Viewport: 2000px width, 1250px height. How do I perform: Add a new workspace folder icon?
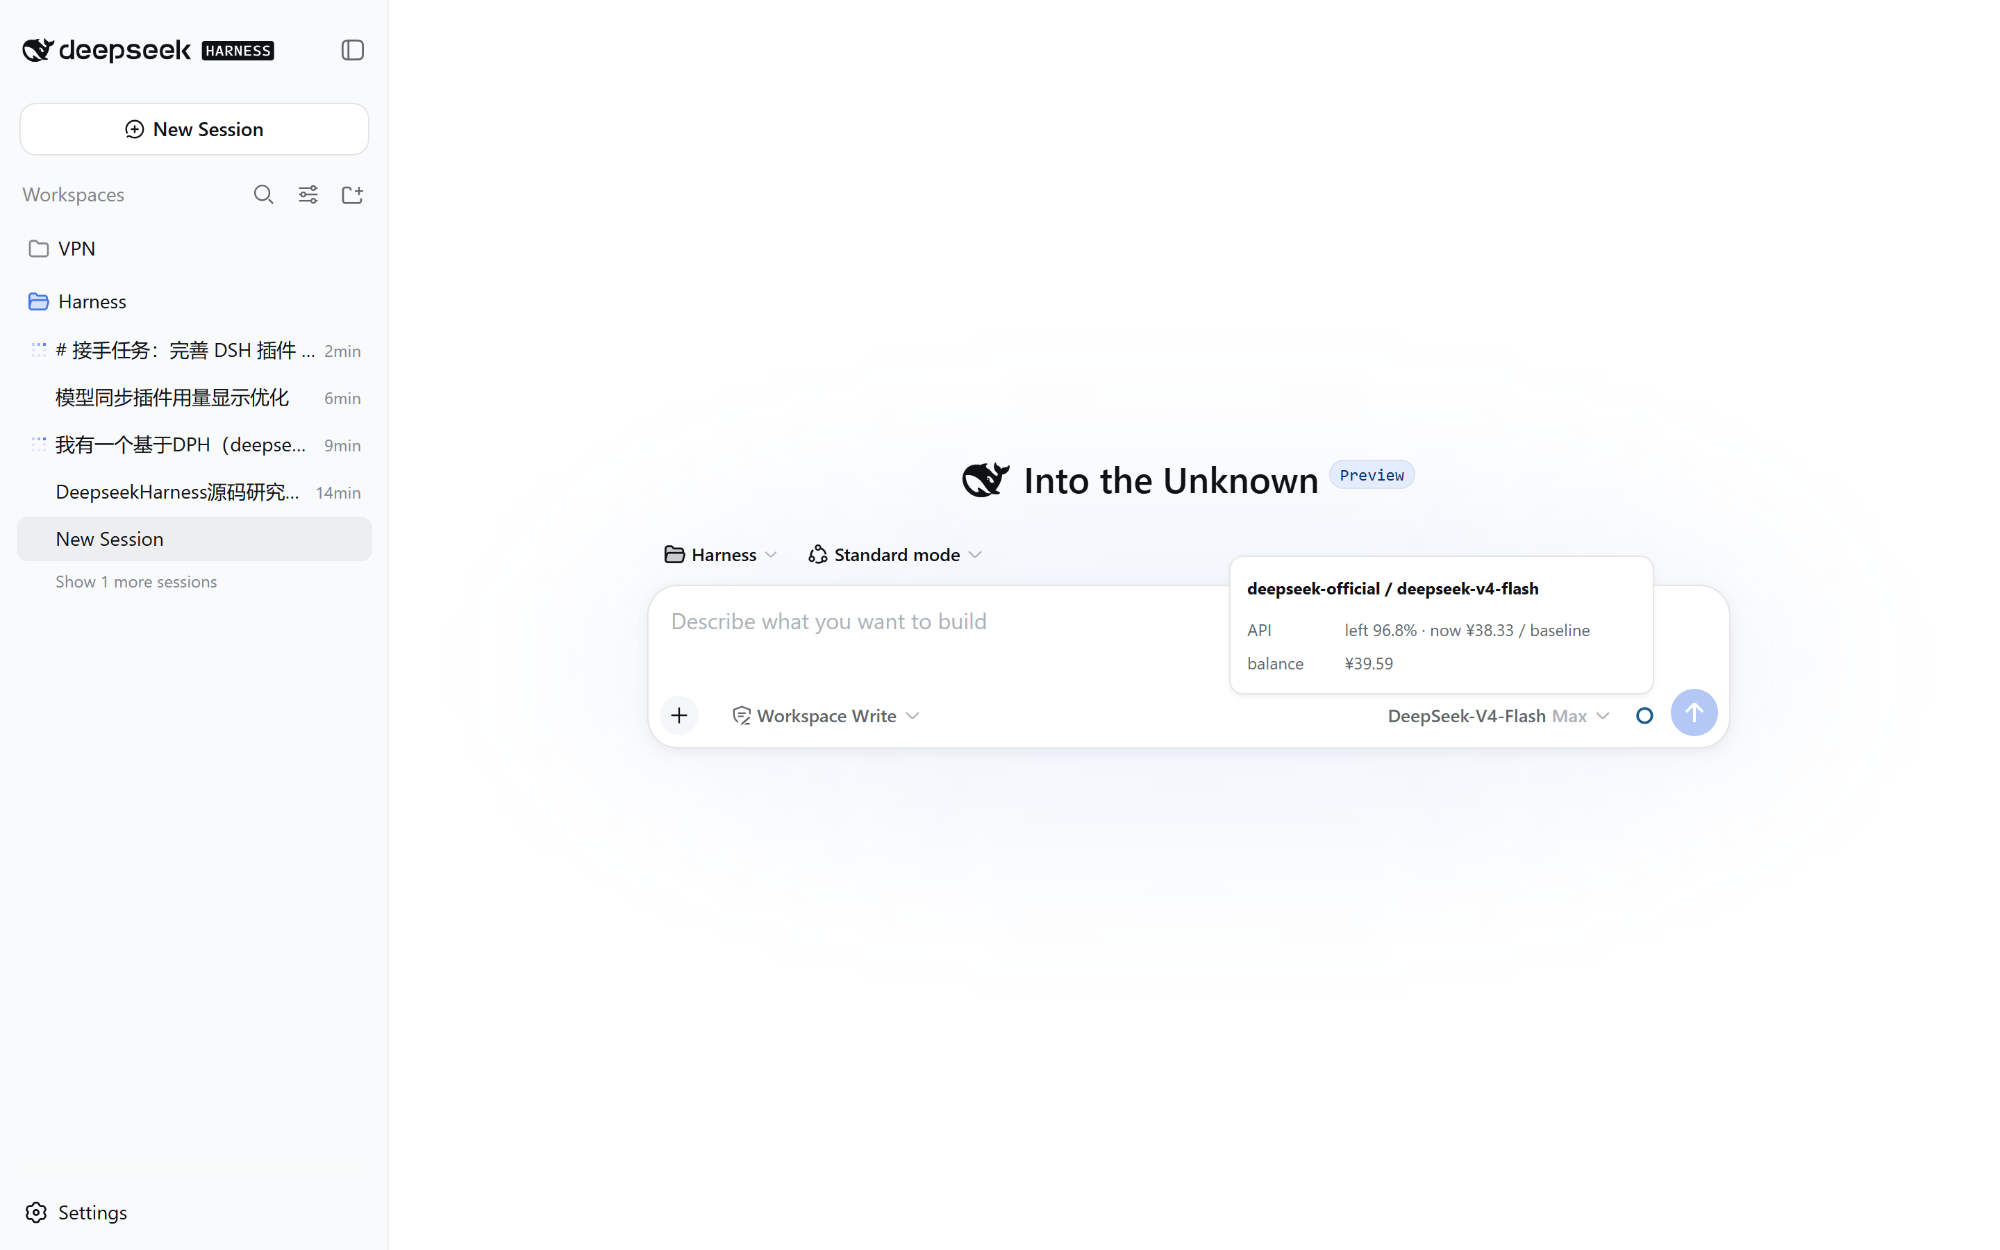click(352, 194)
